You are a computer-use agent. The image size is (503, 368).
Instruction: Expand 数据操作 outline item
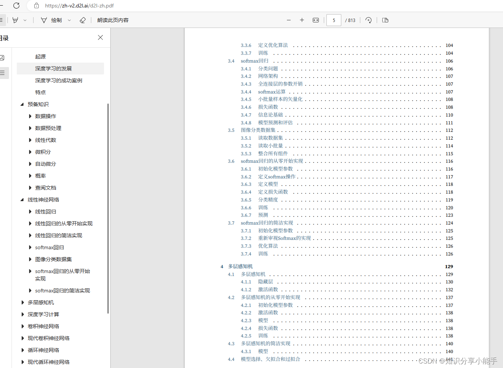coord(30,116)
